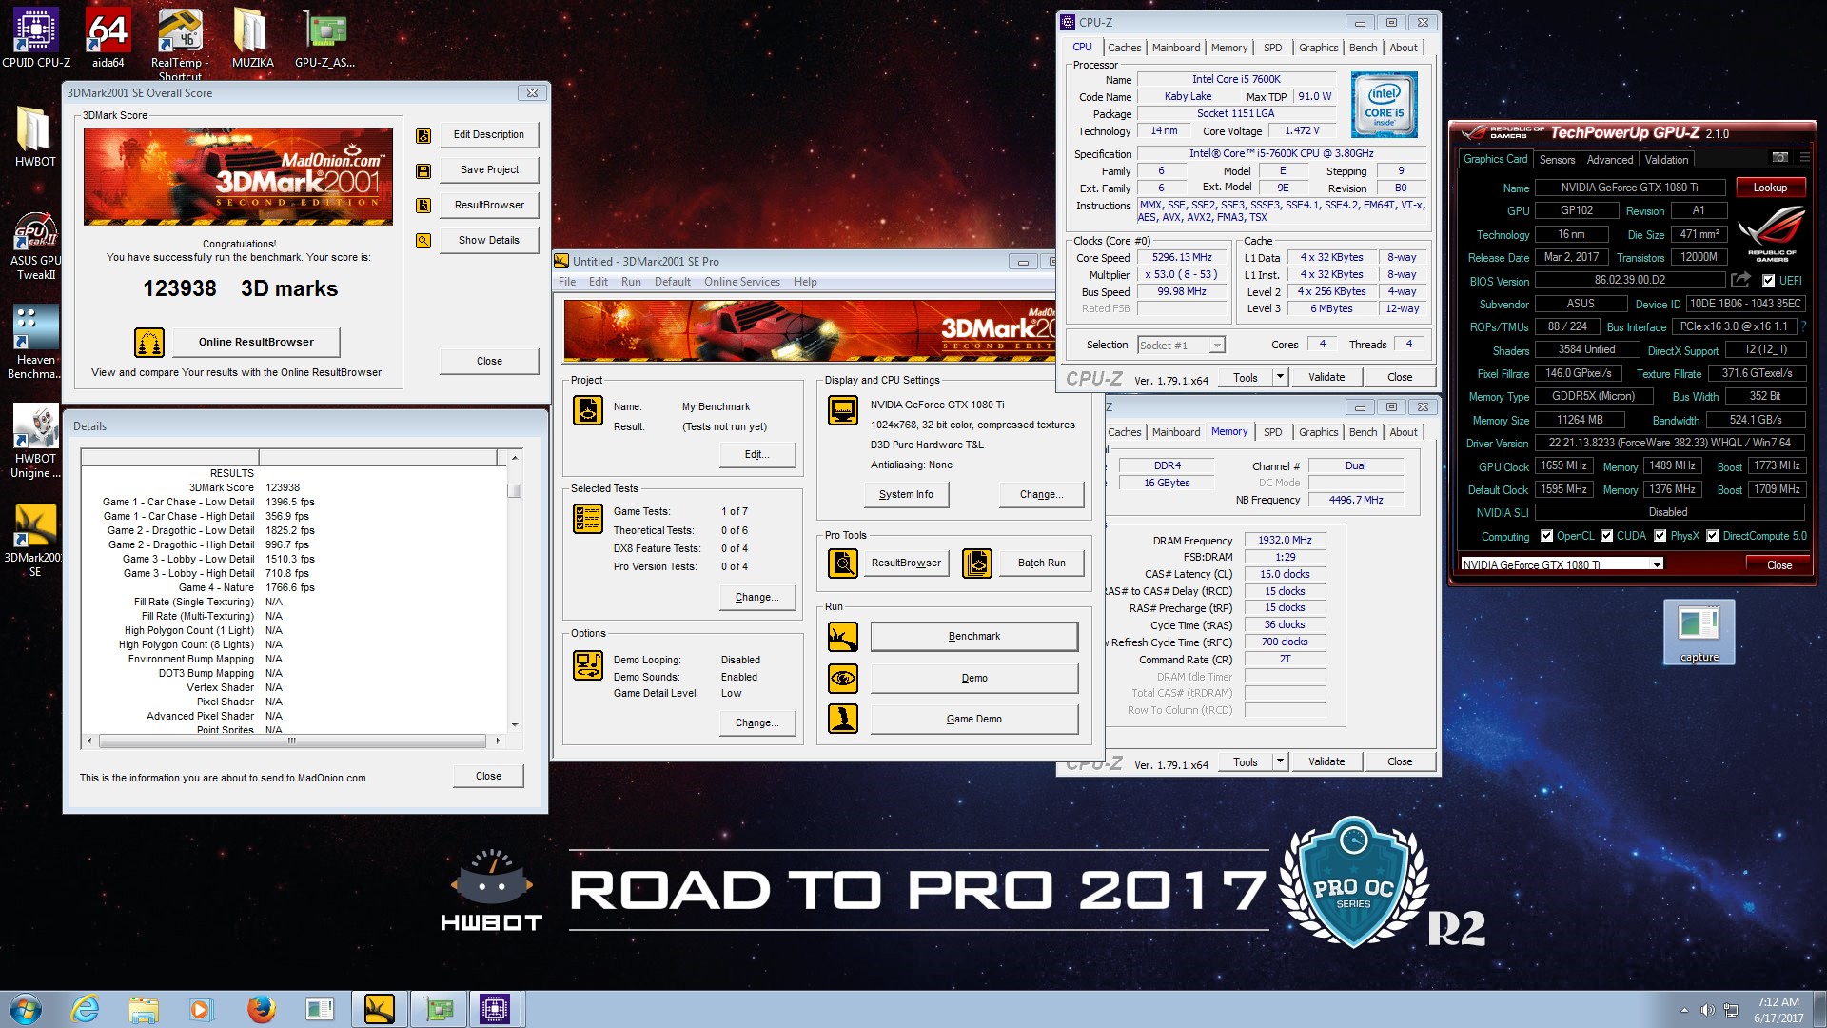Click the Intel Core i5 logo in CPU-Z
Screen dimensions: 1827x1028
tap(1384, 105)
